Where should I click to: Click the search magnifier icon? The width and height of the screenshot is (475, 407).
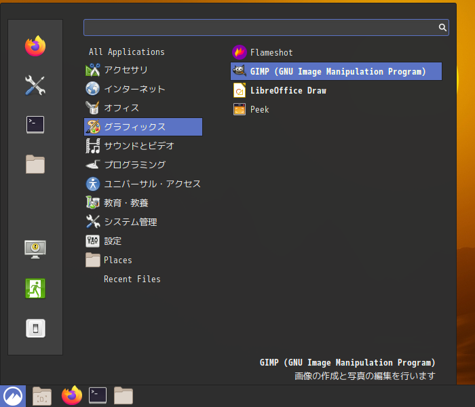(442, 28)
